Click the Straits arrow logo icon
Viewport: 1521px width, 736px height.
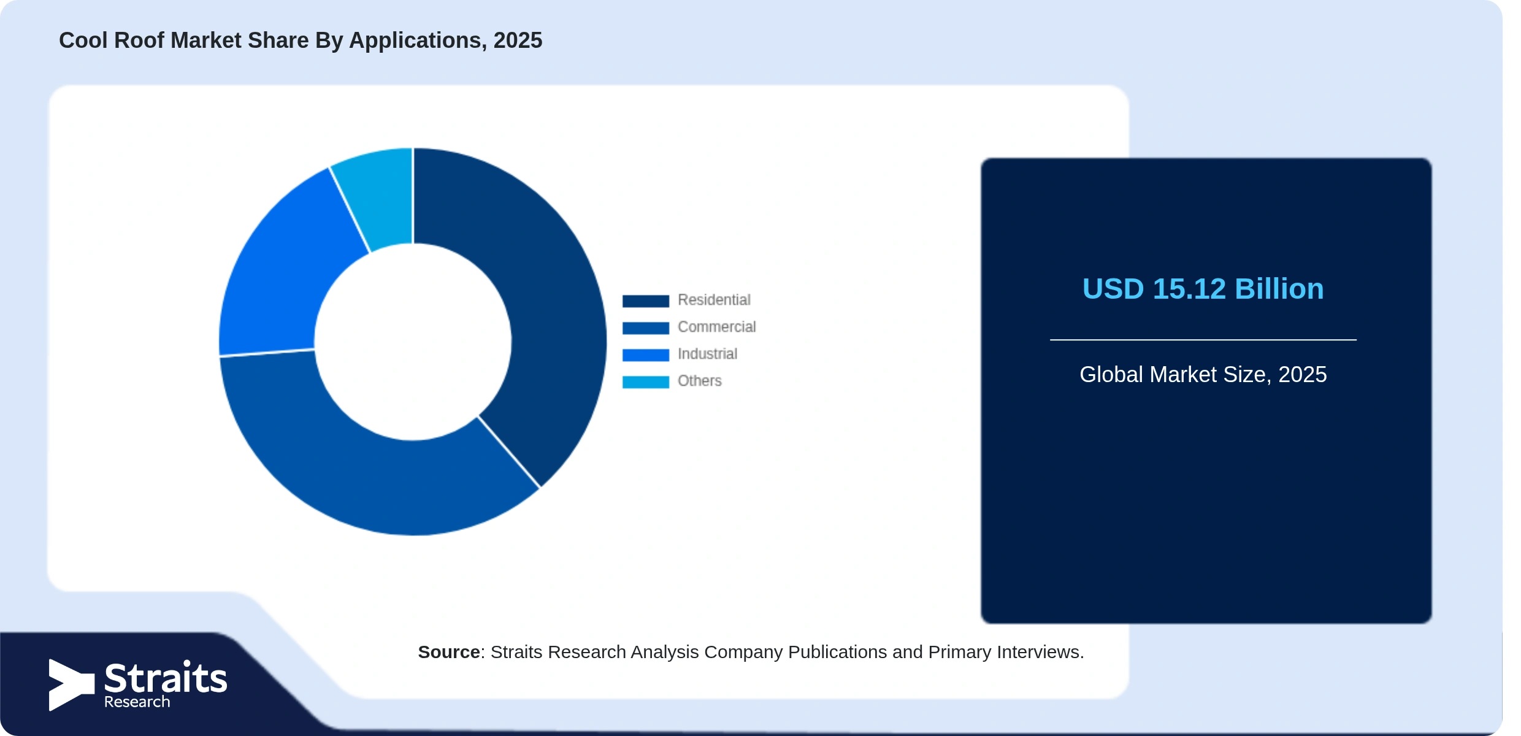coord(71,684)
